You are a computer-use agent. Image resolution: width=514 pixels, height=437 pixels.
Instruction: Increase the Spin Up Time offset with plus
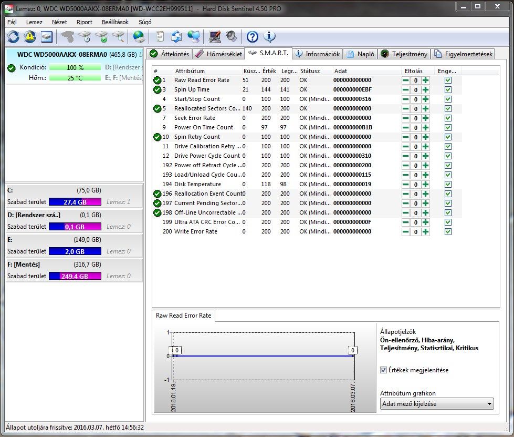(425, 89)
